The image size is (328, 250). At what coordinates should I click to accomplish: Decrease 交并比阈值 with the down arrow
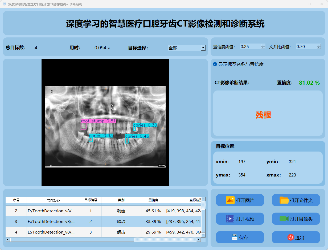click(x=319, y=48)
